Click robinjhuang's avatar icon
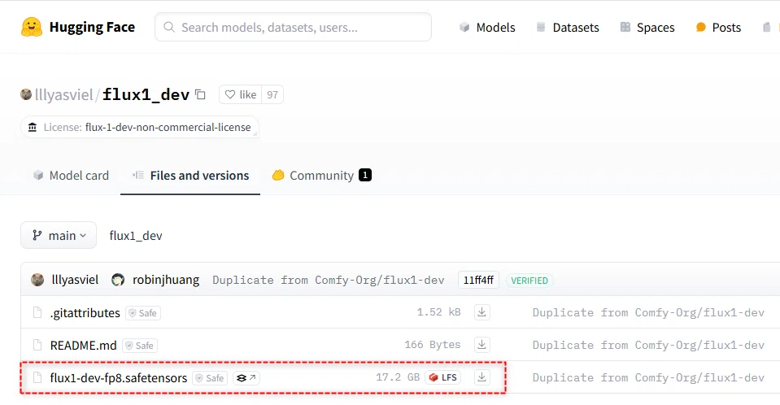 pyautogui.click(x=118, y=280)
